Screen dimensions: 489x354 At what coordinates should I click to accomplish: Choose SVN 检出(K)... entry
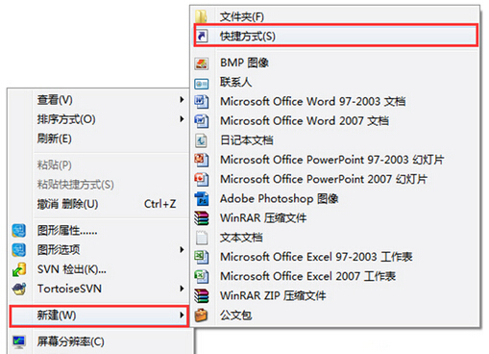pyautogui.click(x=99, y=269)
